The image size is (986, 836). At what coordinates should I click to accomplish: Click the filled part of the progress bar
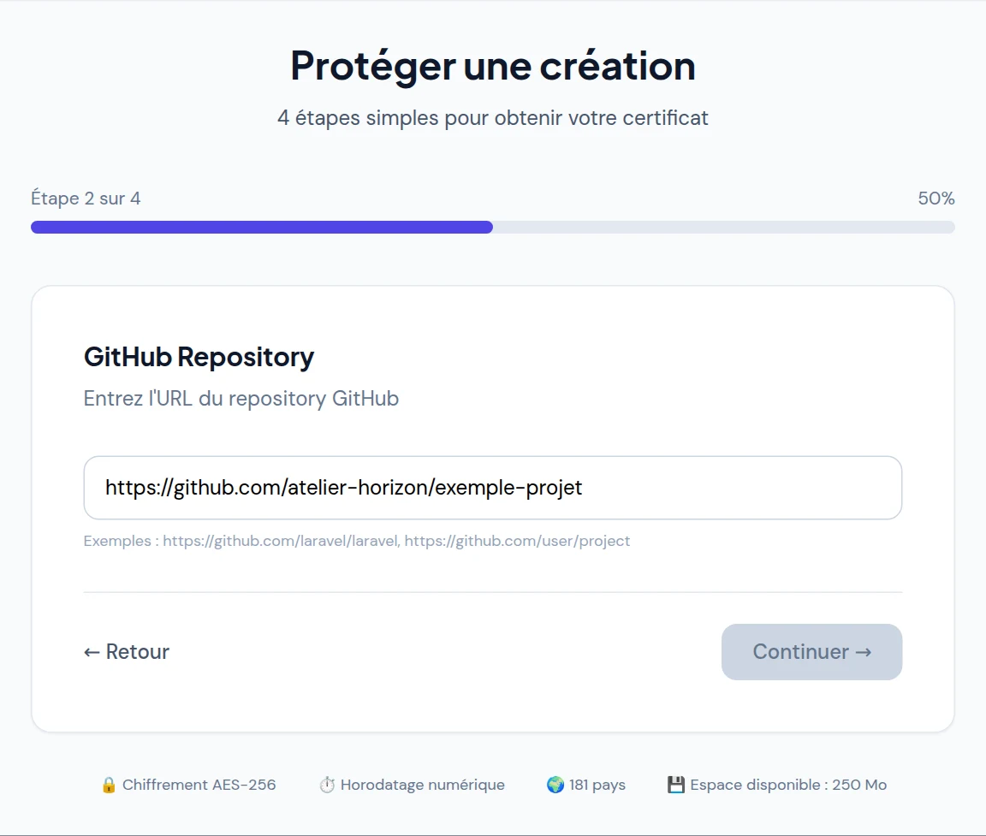click(x=262, y=227)
